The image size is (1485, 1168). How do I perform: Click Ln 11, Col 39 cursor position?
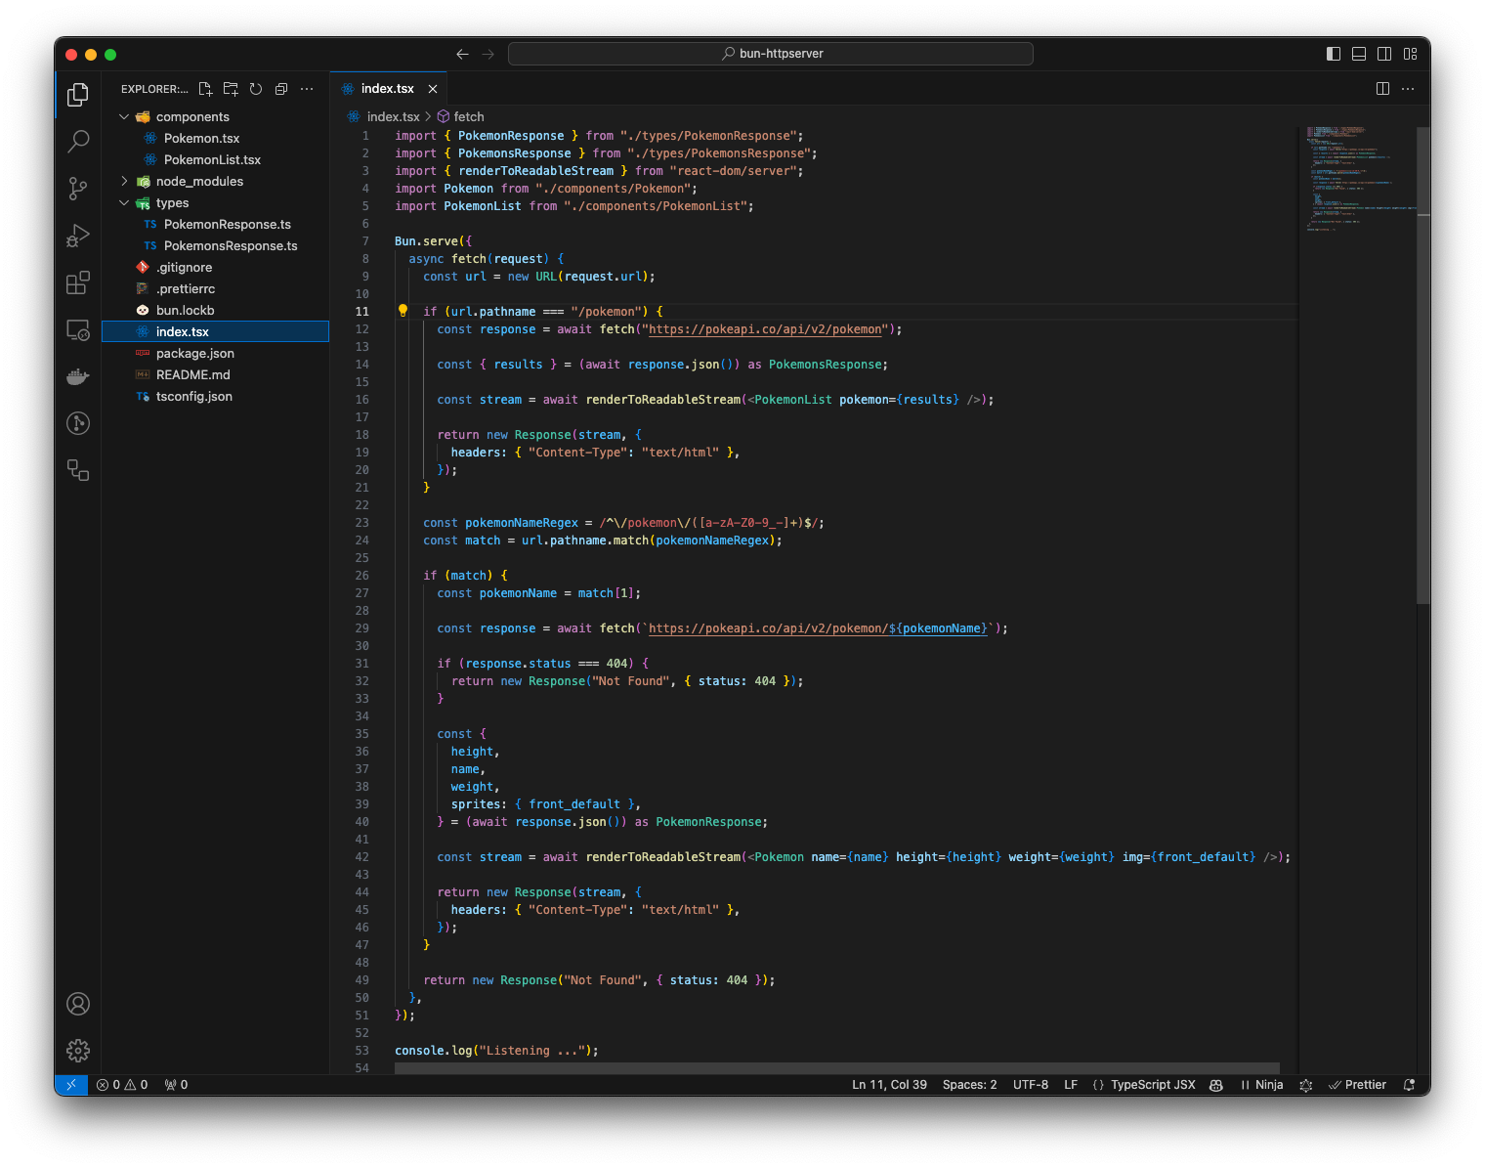[x=889, y=1085]
